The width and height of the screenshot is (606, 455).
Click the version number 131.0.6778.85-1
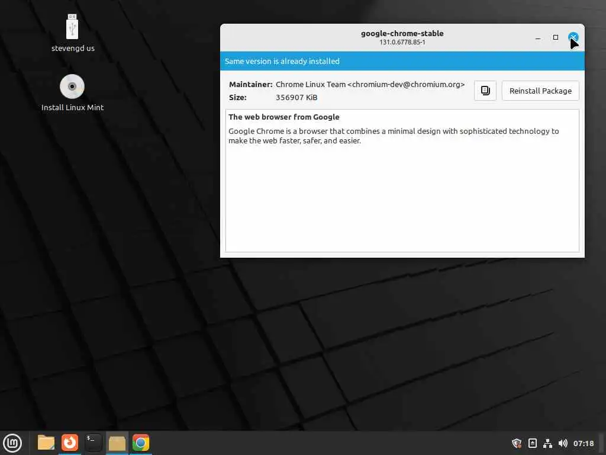click(402, 42)
